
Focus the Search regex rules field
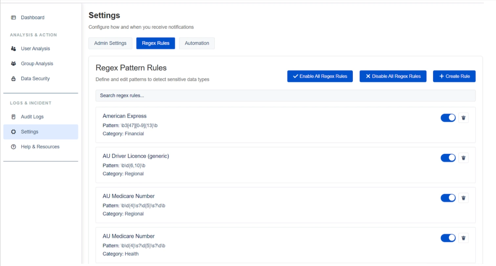pos(285,96)
